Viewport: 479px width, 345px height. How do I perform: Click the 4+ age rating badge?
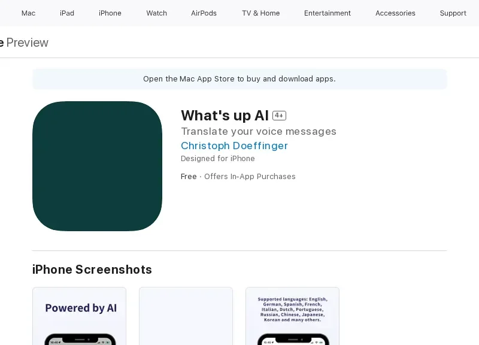pyautogui.click(x=279, y=116)
